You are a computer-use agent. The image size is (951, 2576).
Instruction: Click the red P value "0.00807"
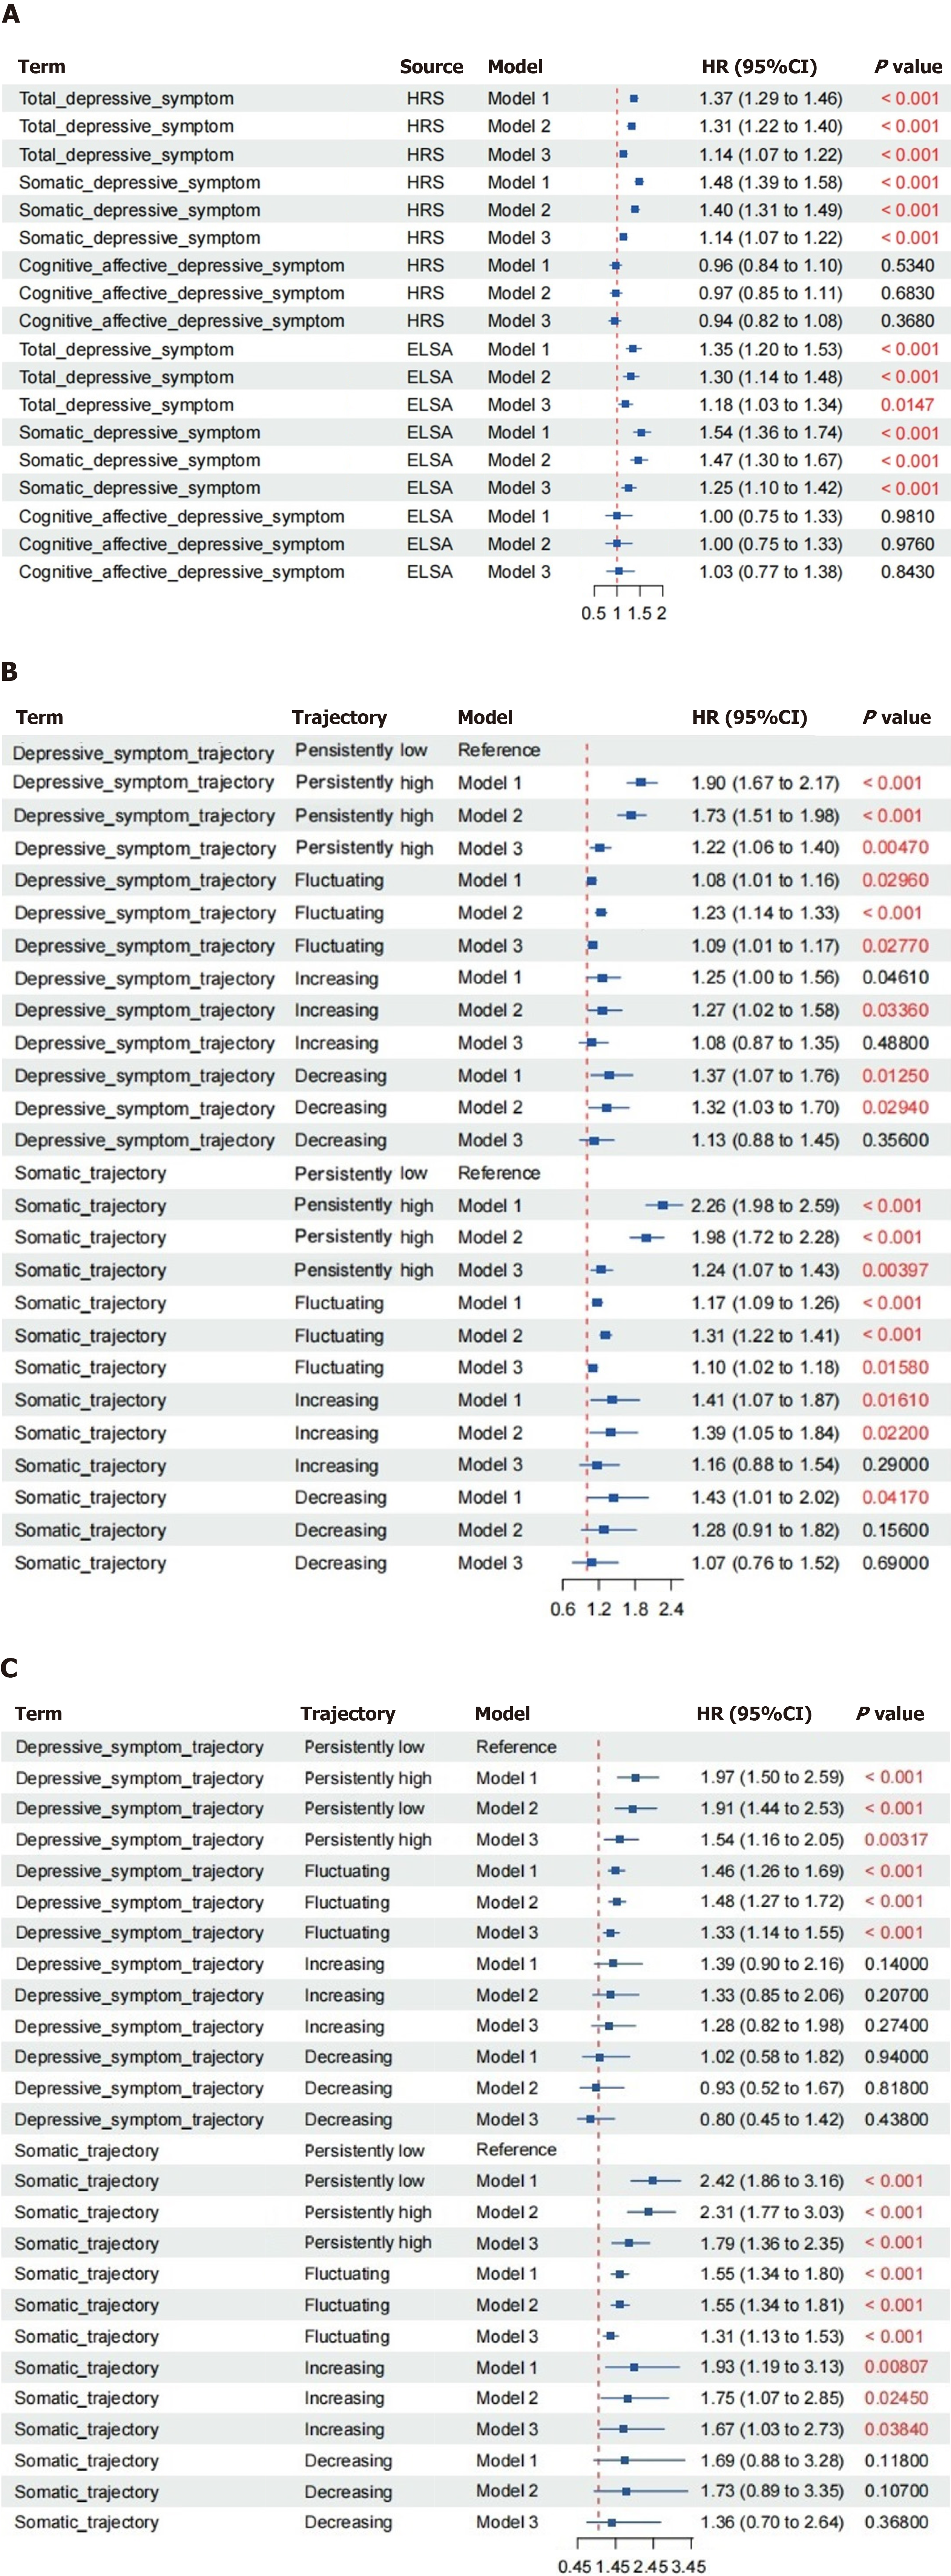896,2367
